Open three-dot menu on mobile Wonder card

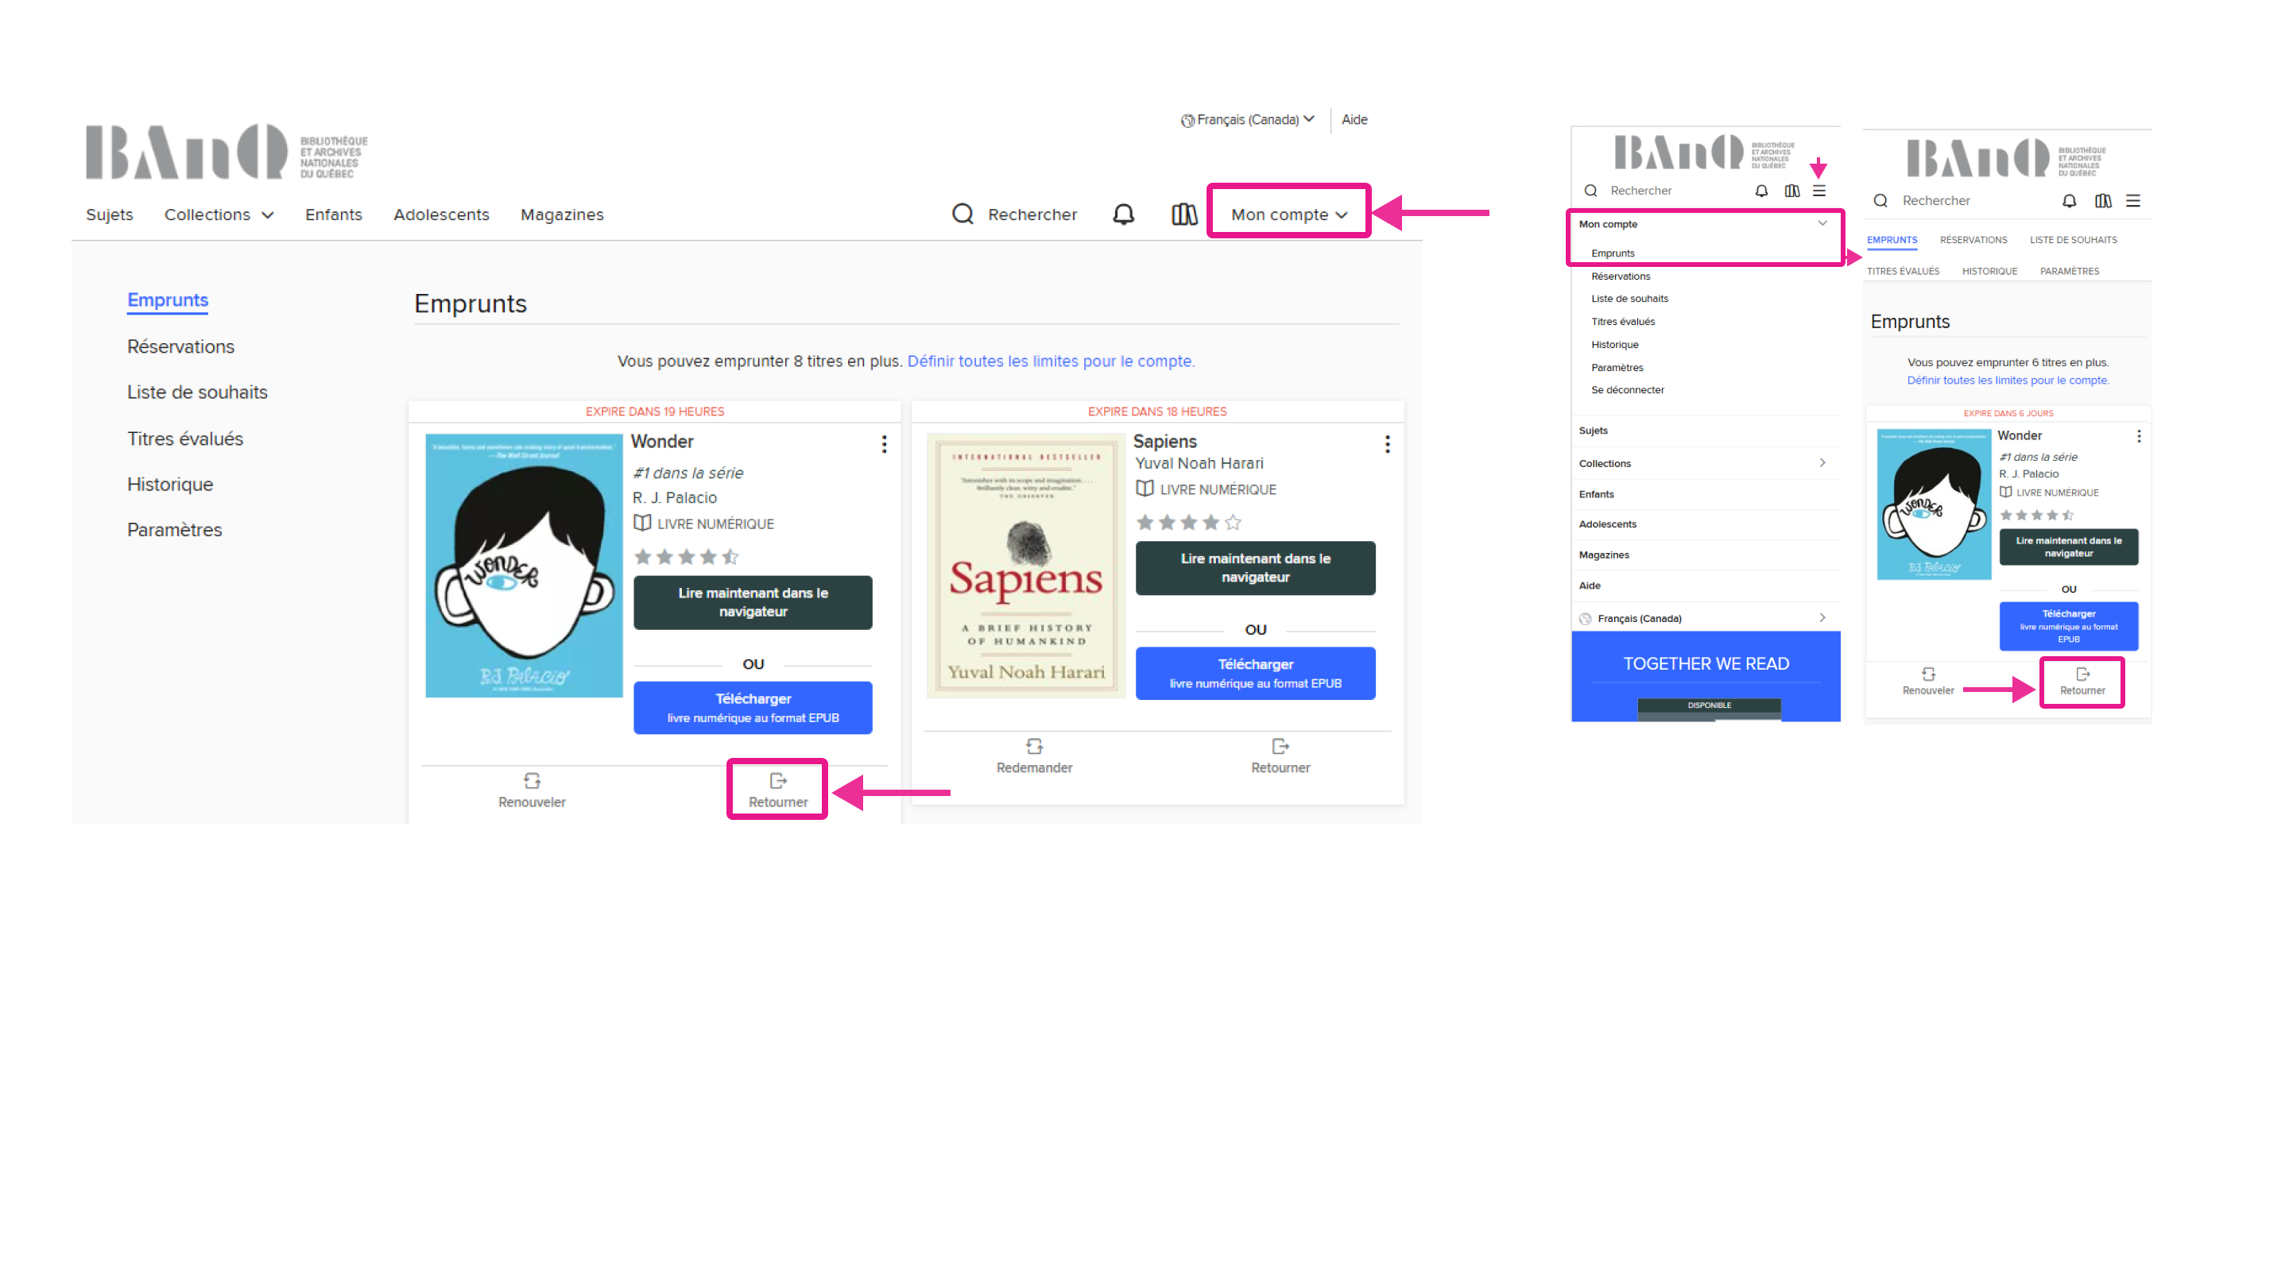point(2139,436)
